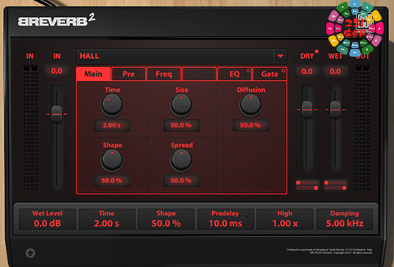Click the WET value field 0.0
Image resolution: width=394 pixels, height=267 pixels.
point(335,71)
